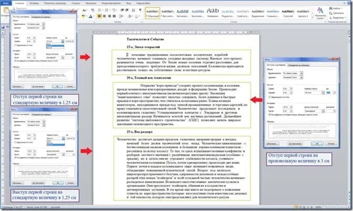Apply the Строгий style from gallery

tap(288, 13)
